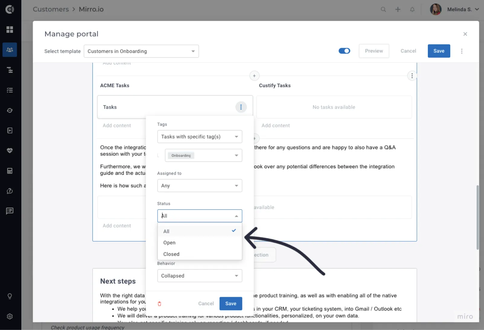
Task: Open the Behavior Collapsed dropdown
Action: click(200, 276)
